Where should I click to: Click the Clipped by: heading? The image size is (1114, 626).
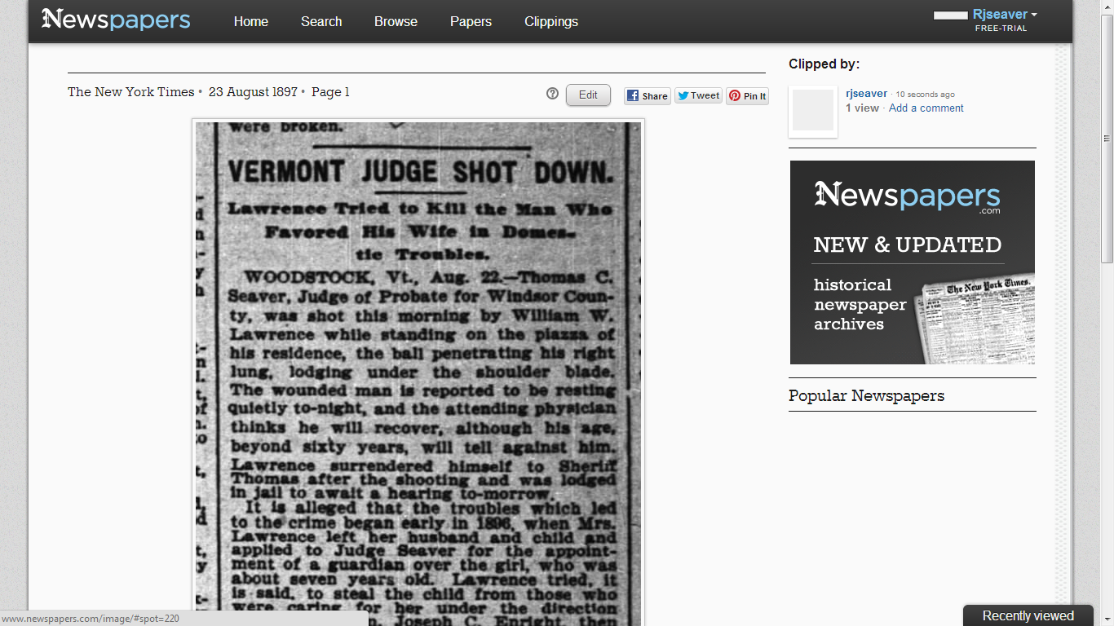tap(824, 64)
